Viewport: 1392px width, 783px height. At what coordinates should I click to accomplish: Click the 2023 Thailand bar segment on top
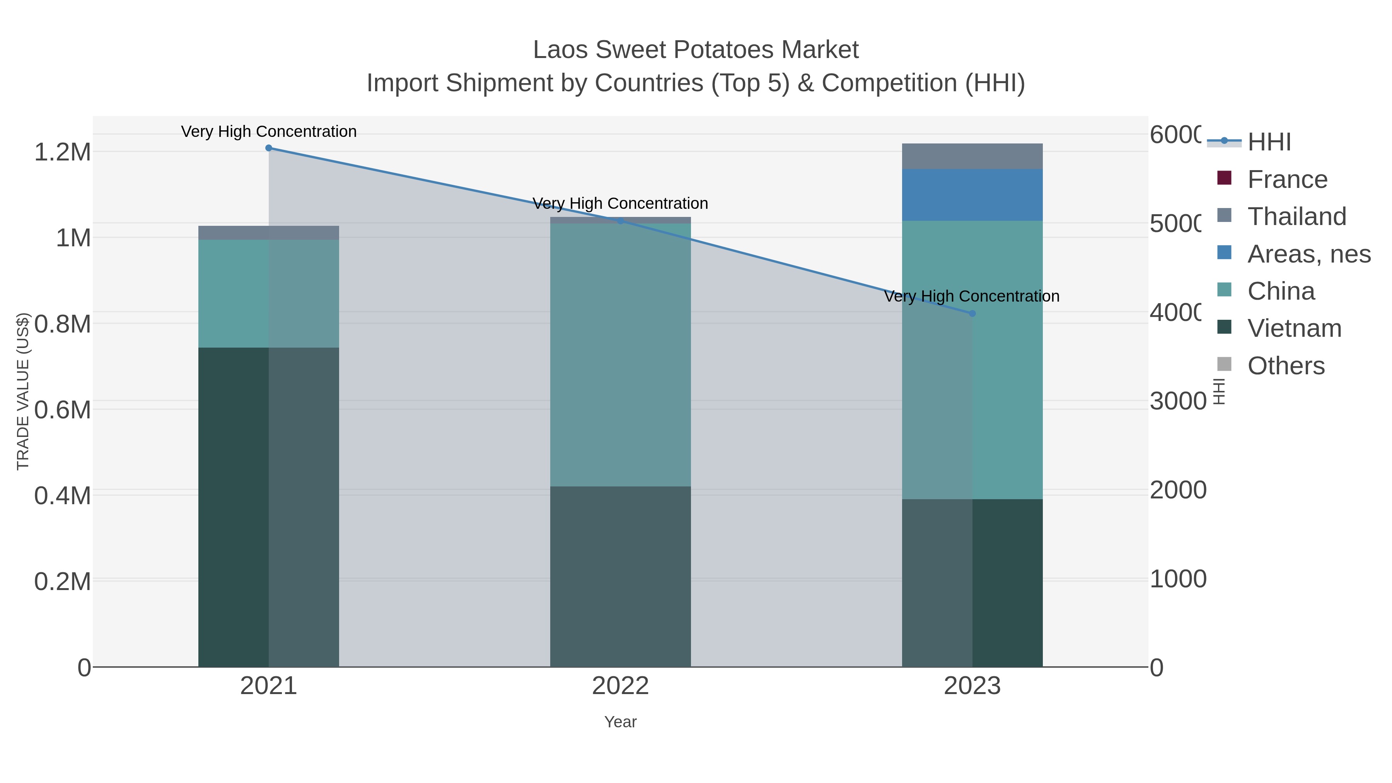click(x=972, y=156)
